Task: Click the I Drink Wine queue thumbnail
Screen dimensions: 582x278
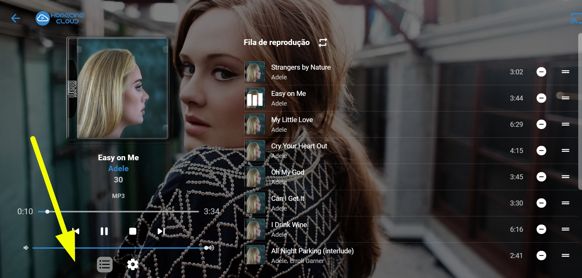Action: pos(255,229)
